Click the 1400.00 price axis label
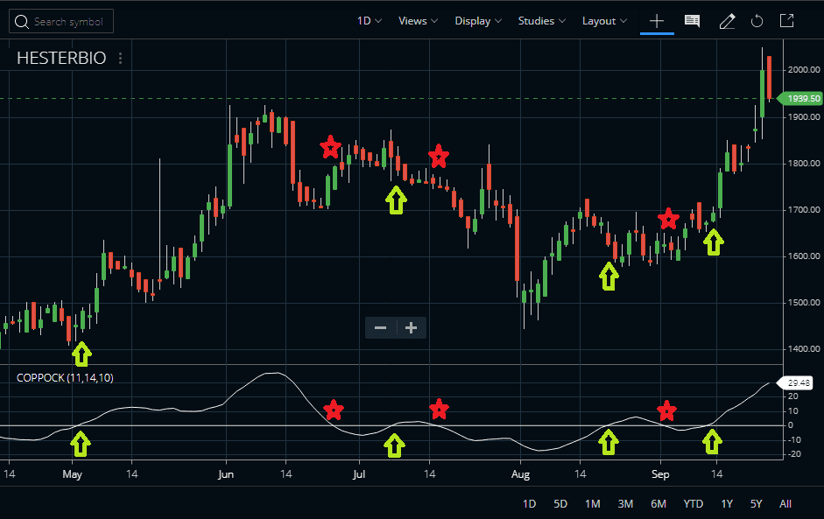The width and height of the screenshot is (824, 519). pyautogui.click(x=804, y=349)
